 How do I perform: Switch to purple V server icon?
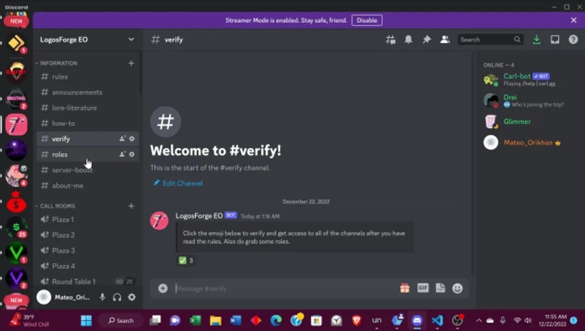pos(16,278)
